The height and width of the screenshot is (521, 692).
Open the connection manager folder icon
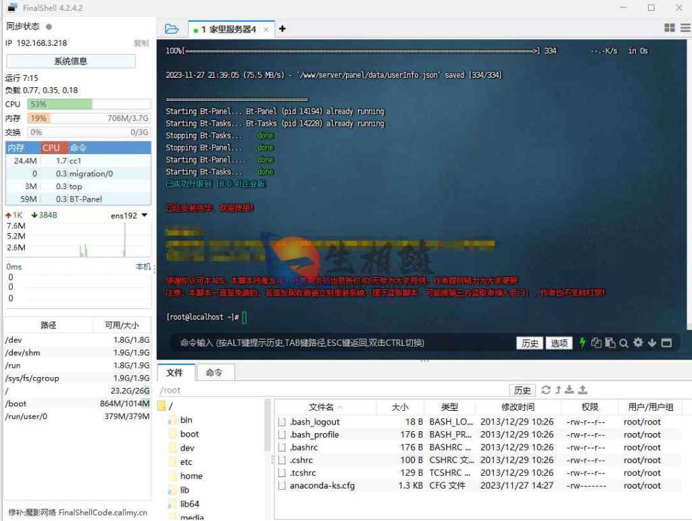[x=172, y=28]
